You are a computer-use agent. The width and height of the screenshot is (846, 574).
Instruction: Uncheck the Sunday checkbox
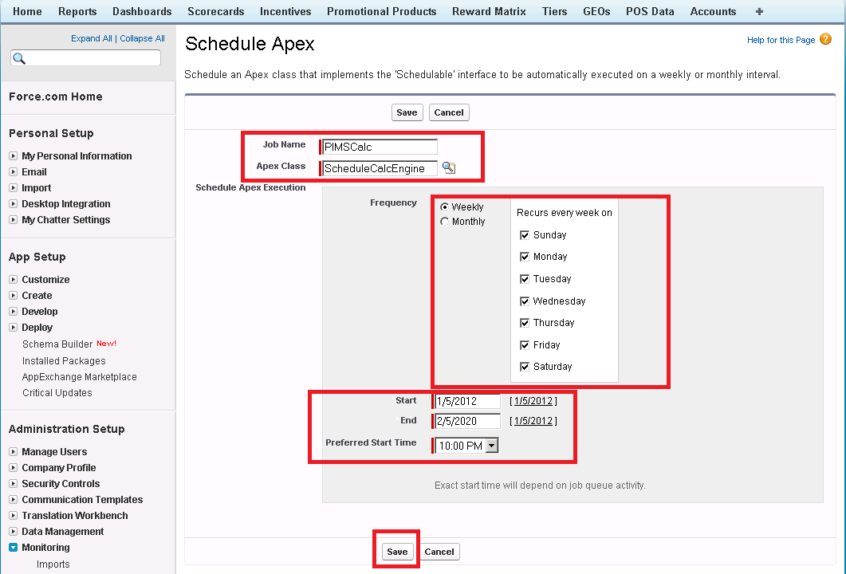(525, 235)
